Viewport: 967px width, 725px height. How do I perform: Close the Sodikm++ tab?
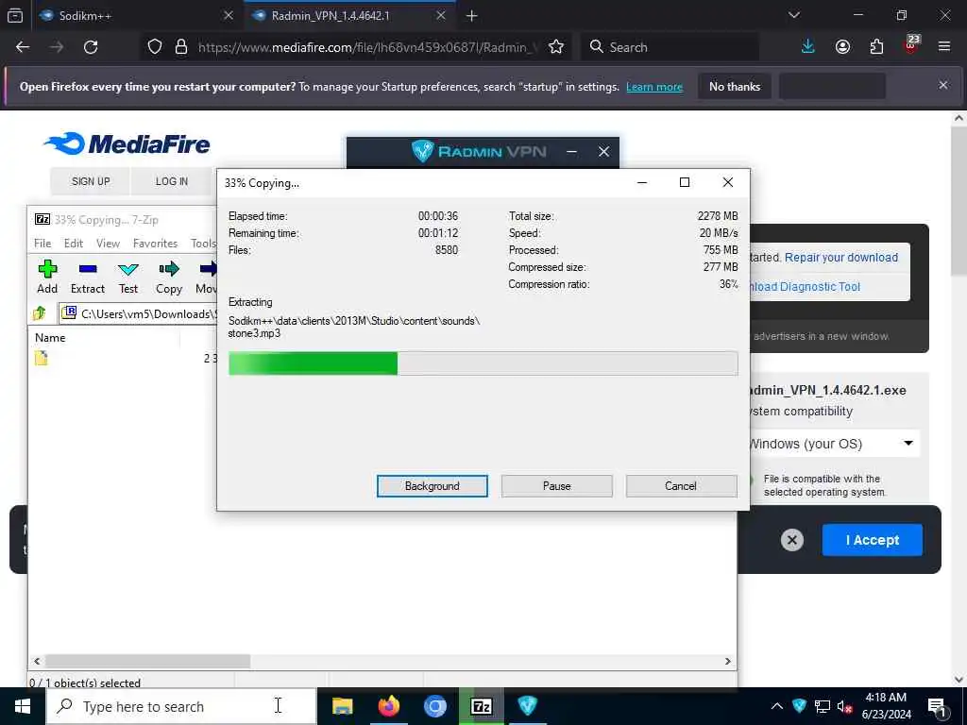[x=229, y=16]
